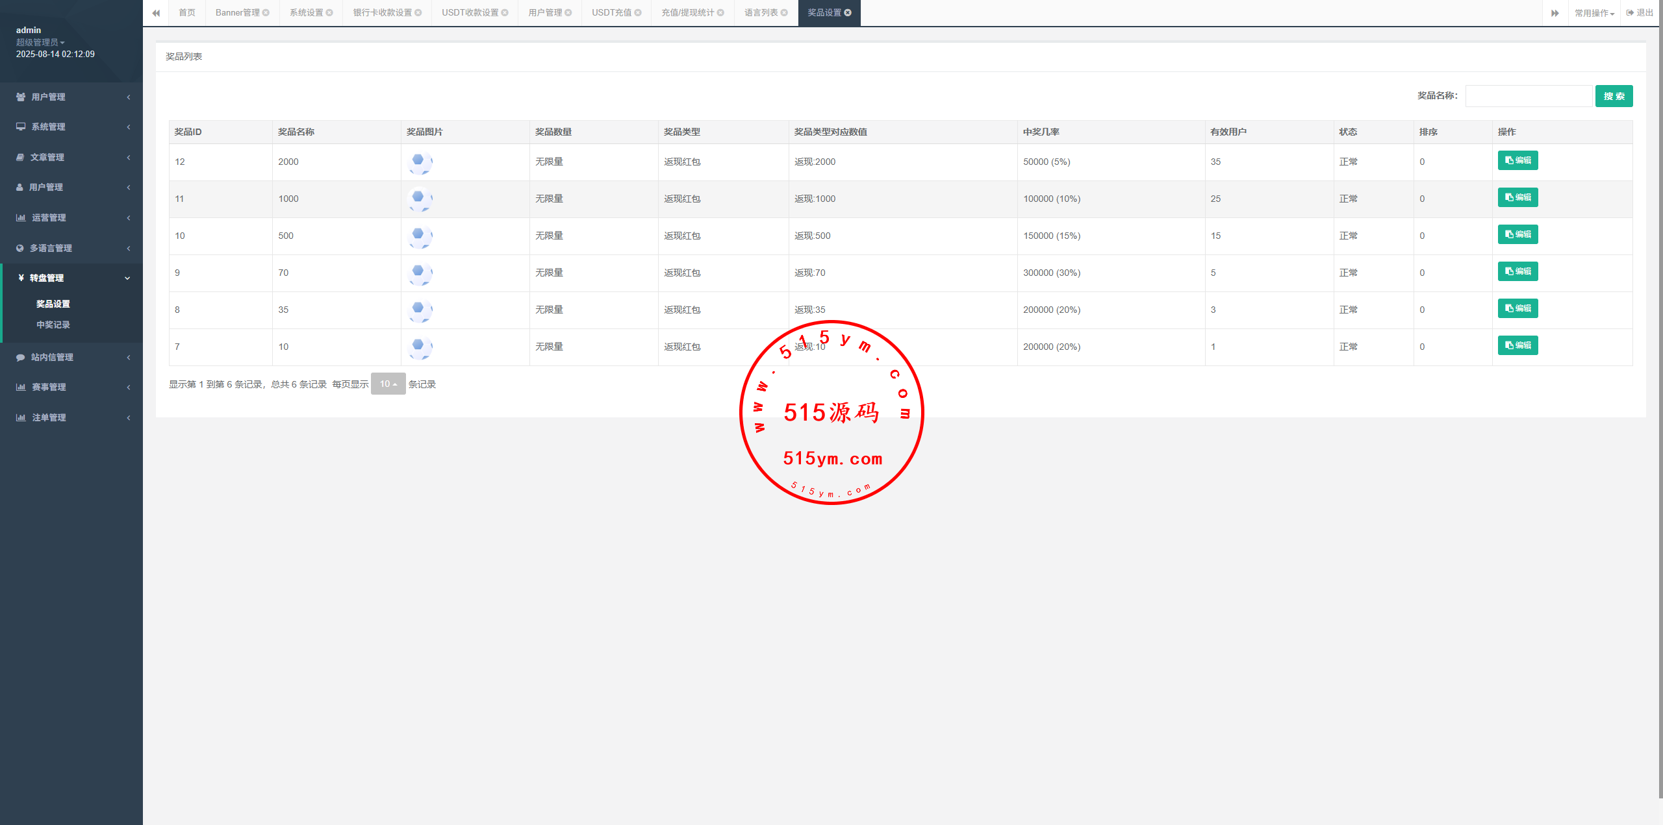
Task: Open the 中奖记录 submenu item
Action: coord(53,325)
